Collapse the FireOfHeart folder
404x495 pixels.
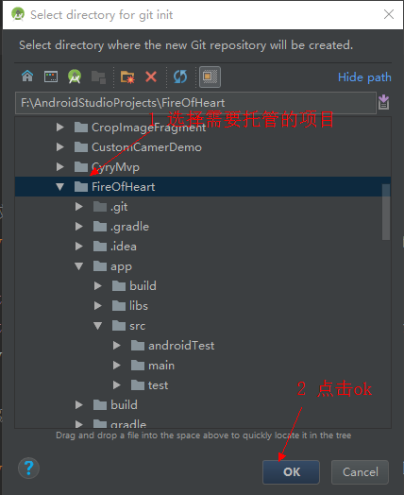click(x=59, y=187)
